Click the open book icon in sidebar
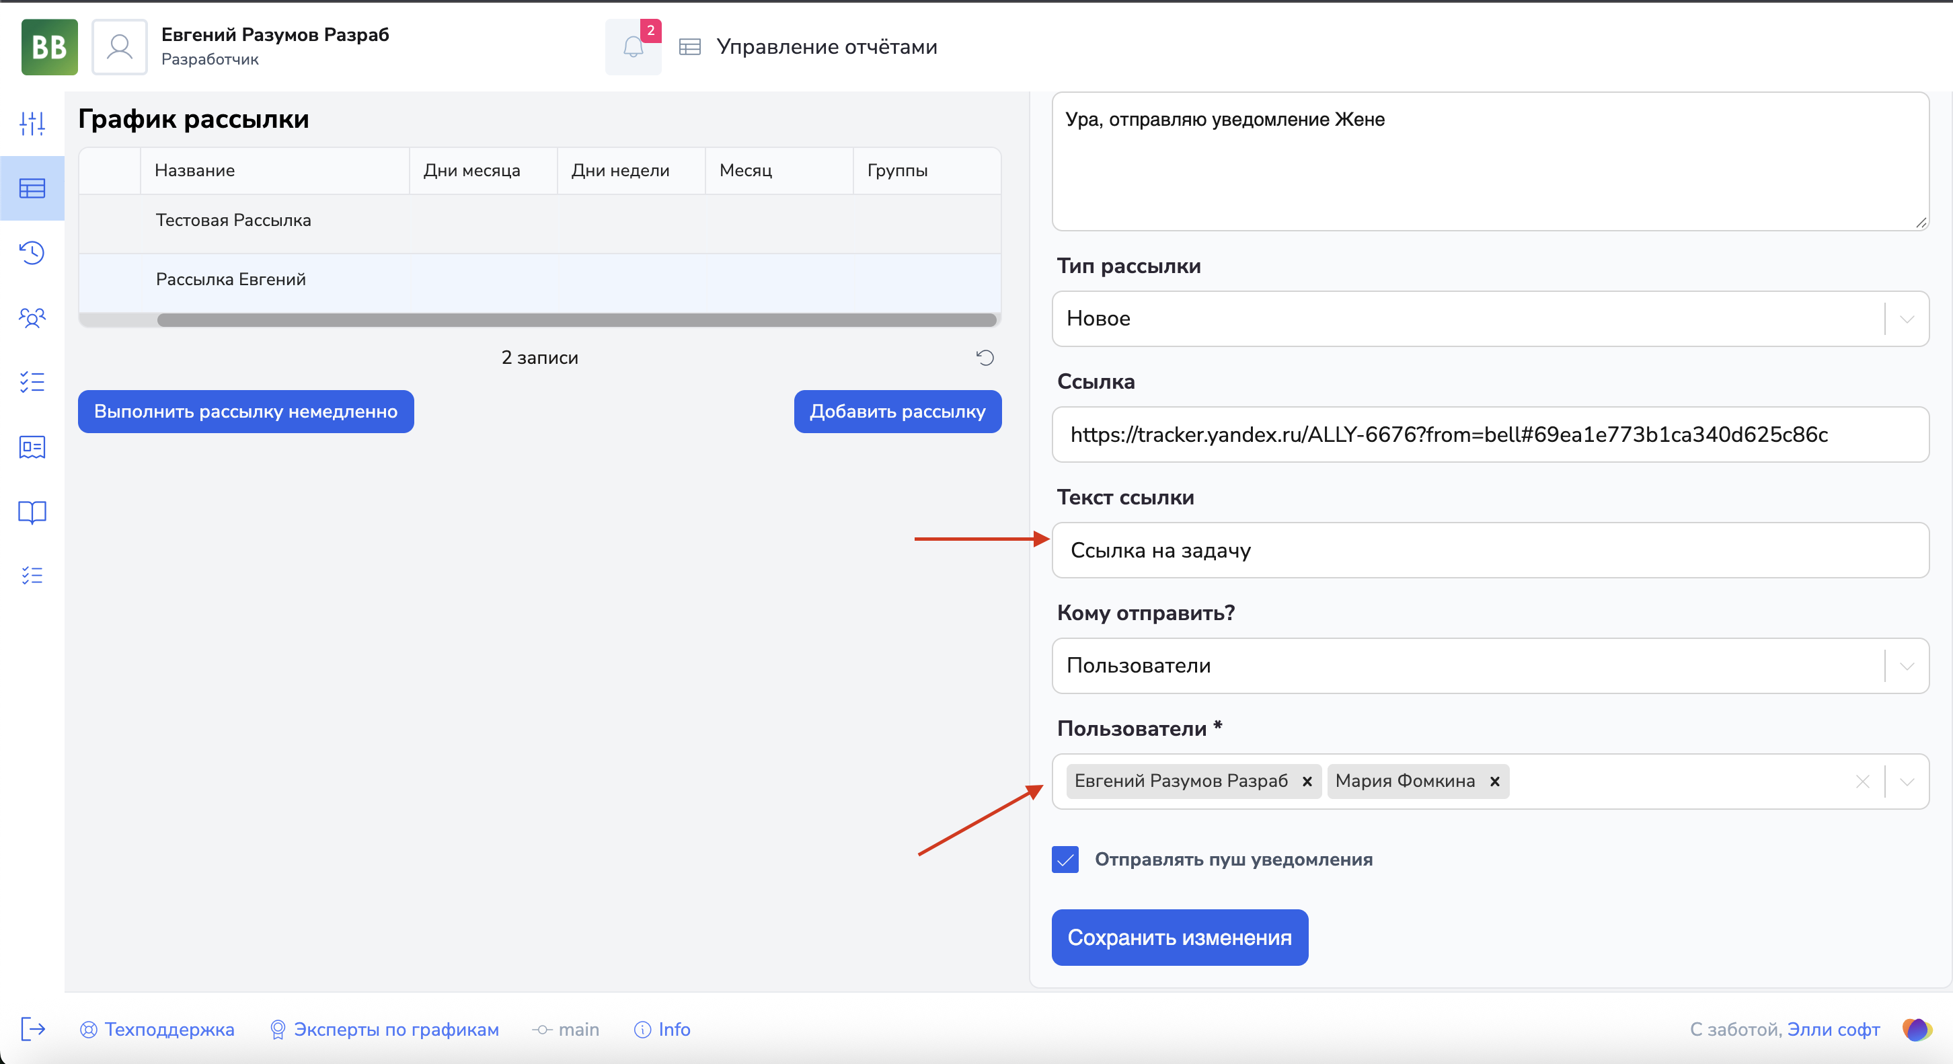The width and height of the screenshot is (1953, 1064). click(x=32, y=512)
